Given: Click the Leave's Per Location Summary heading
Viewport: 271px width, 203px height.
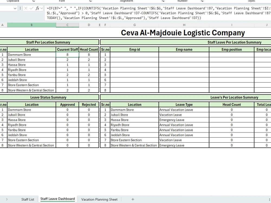Looking at the screenshot, I should click(x=234, y=97).
